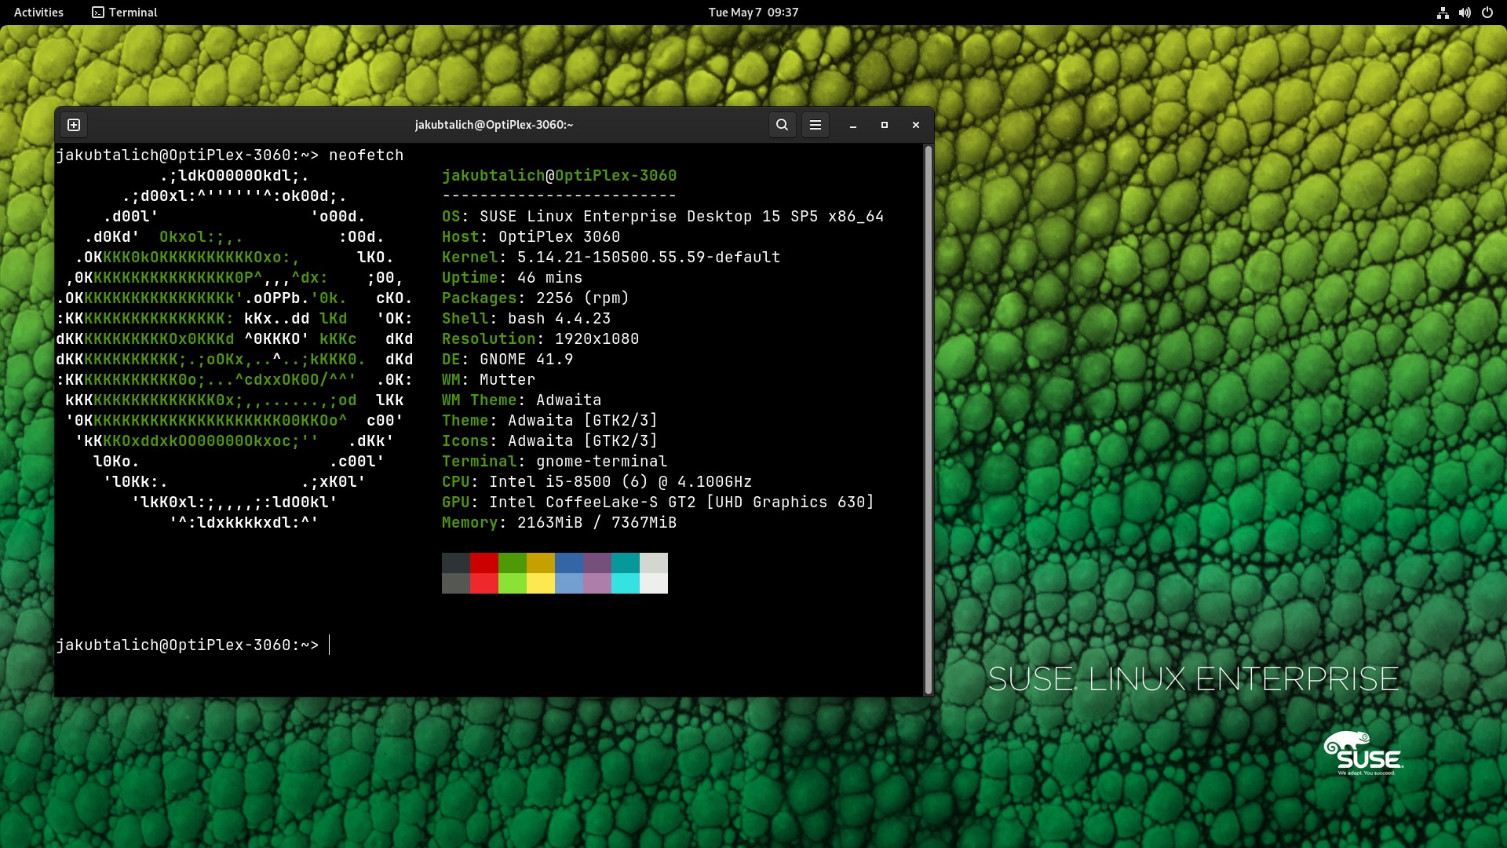
Task: Click the CPU line Intel i5-8500
Action: pyautogui.click(x=597, y=482)
